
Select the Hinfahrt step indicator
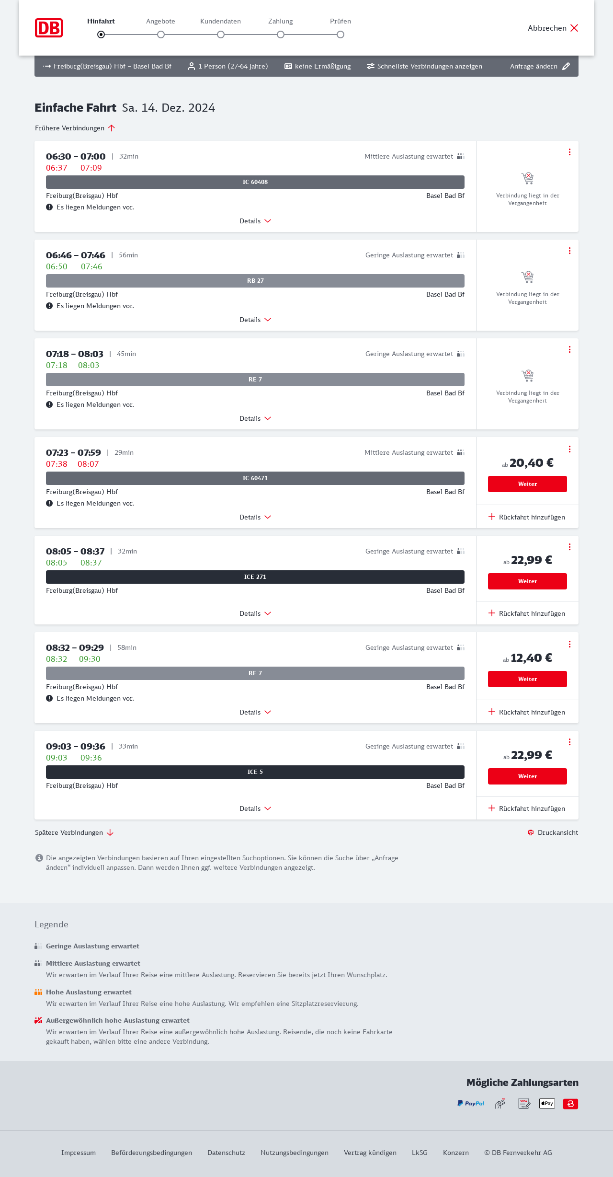tap(101, 35)
